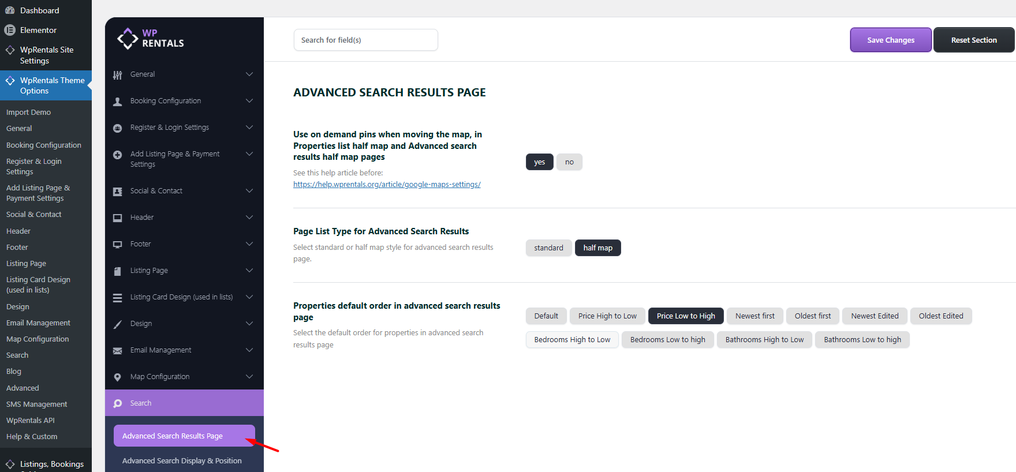This screenshot has width=1016, height=472.
Task: Expand the Listing Page section chevron
Action: pyautogui.click(x=249, y=271)
